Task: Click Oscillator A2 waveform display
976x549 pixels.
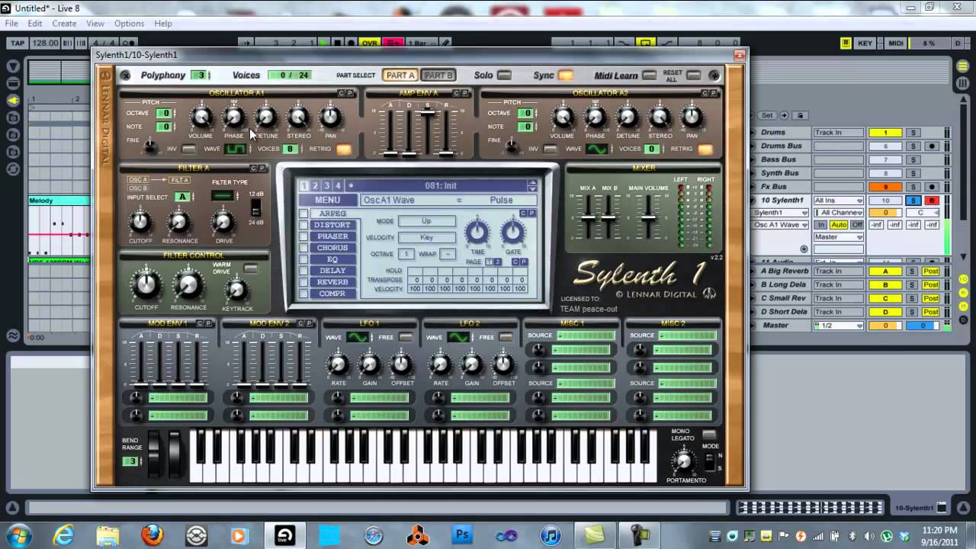Action: (597, 149)
